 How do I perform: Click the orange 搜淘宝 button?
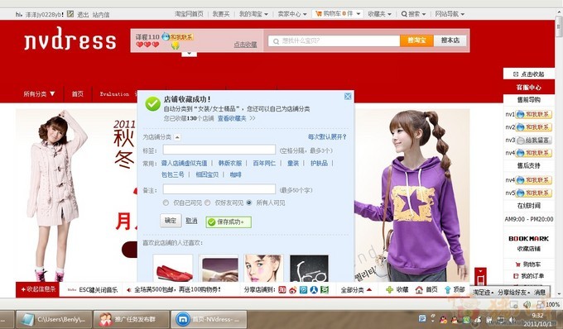(416, 41)
